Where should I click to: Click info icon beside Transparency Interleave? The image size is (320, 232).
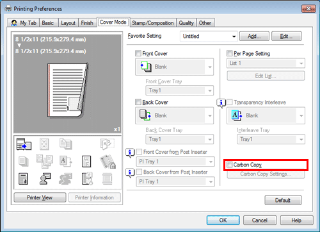(x=221, y=103)
